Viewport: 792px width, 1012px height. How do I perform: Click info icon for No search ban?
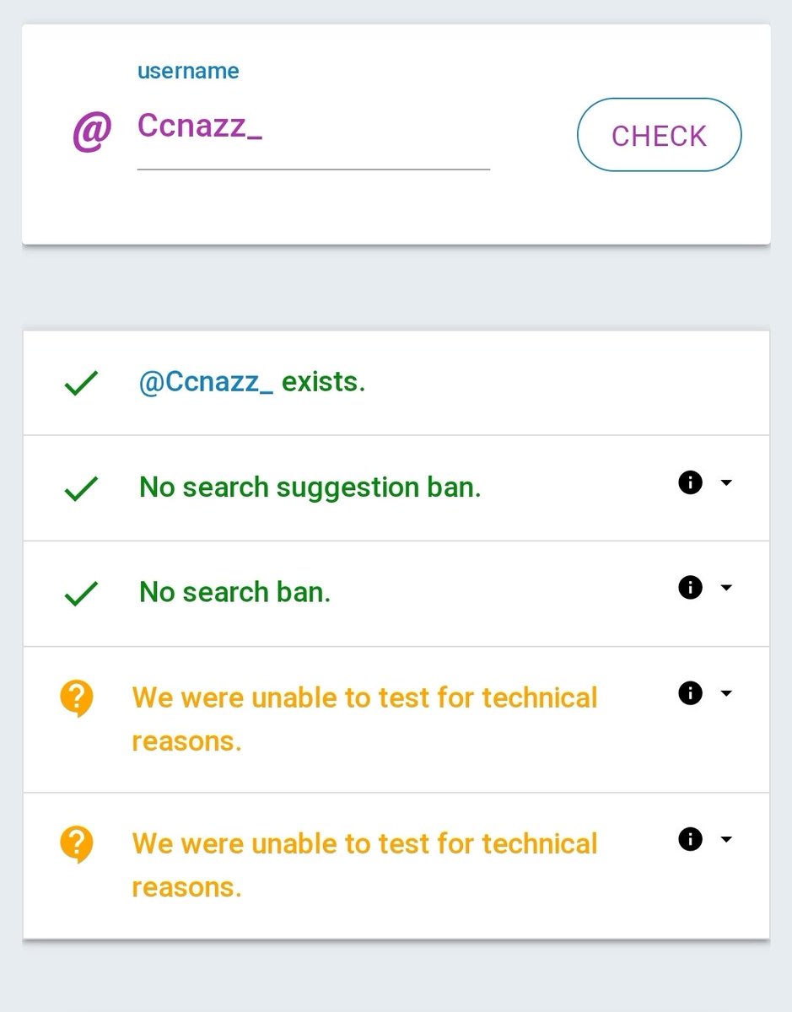coord(690,587)
